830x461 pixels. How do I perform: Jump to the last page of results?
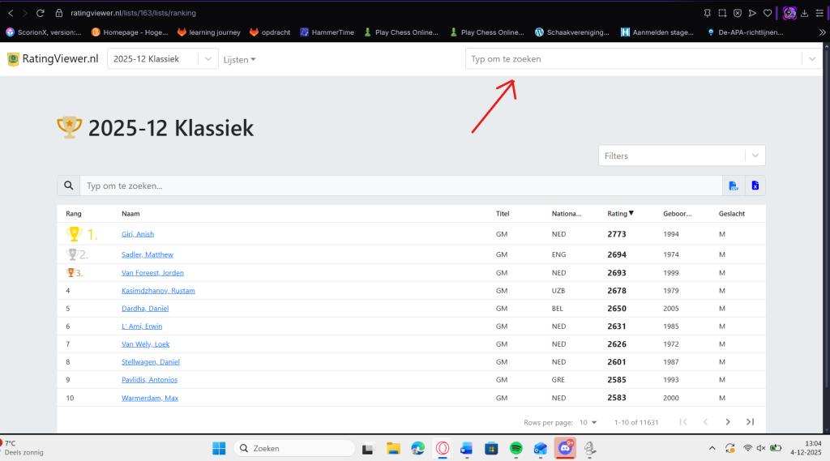[750, 421]
